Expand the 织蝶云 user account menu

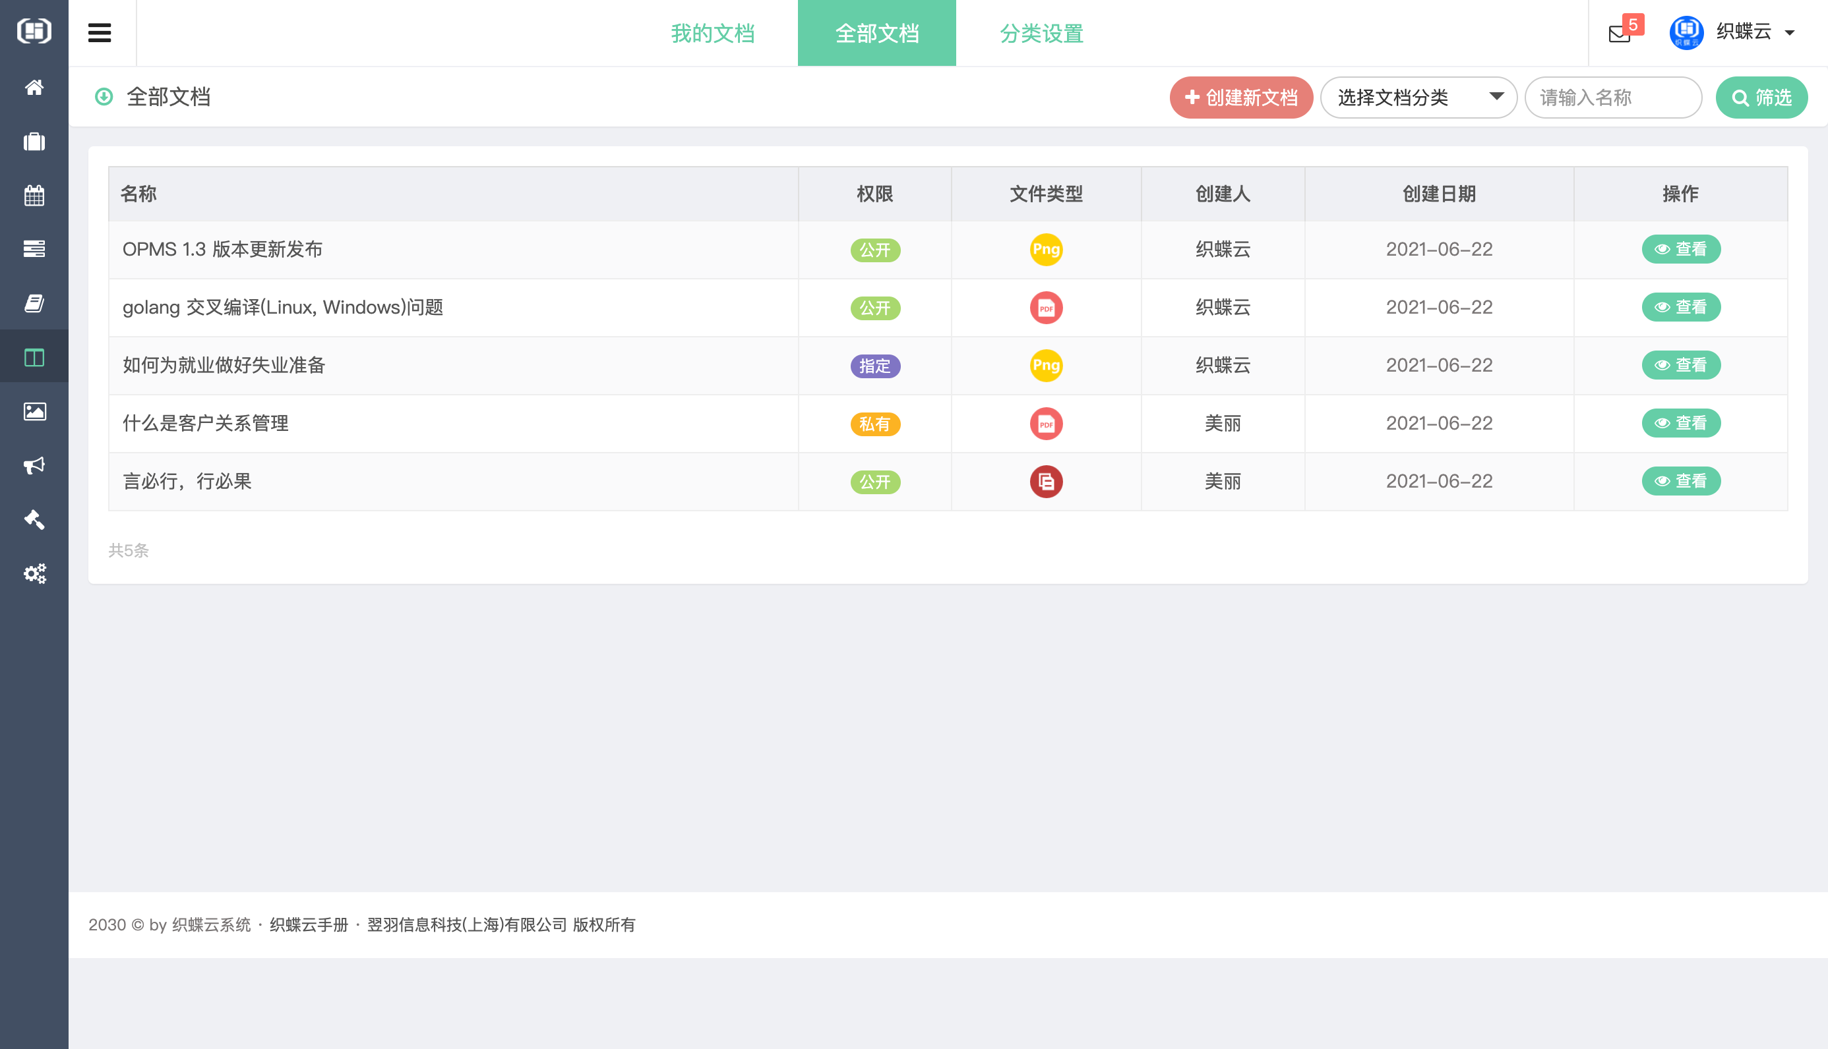(x=1744, y=32)
